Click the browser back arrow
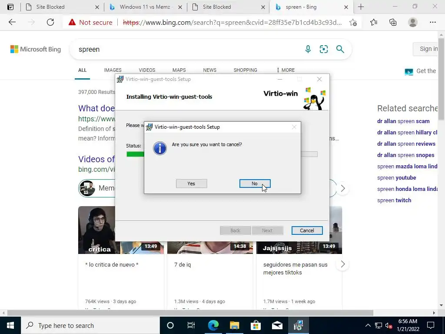Screen dimensions: 445x334 (x=12, y=22)
